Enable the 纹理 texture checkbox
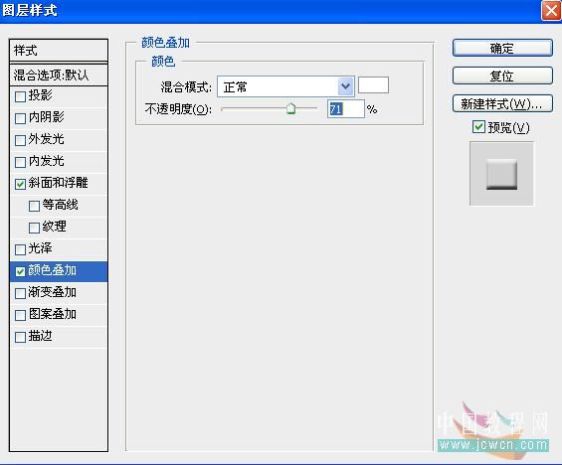 coord(34,228)
